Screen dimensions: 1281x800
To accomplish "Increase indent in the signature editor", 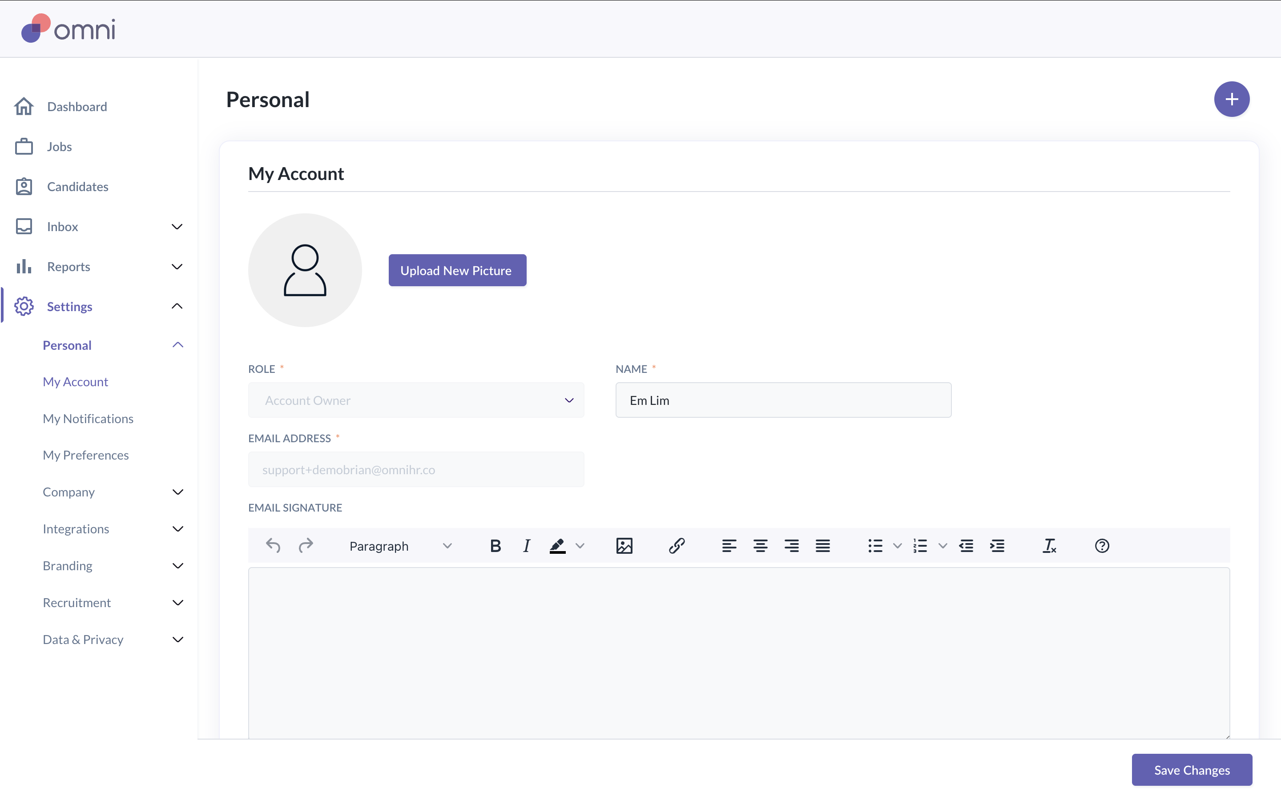I will [x=997, y=545].
